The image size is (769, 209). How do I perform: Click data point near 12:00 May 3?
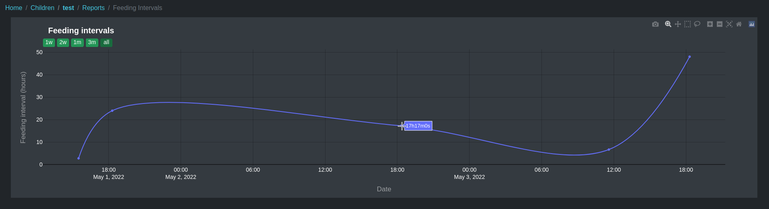click(x=609, y=150)
